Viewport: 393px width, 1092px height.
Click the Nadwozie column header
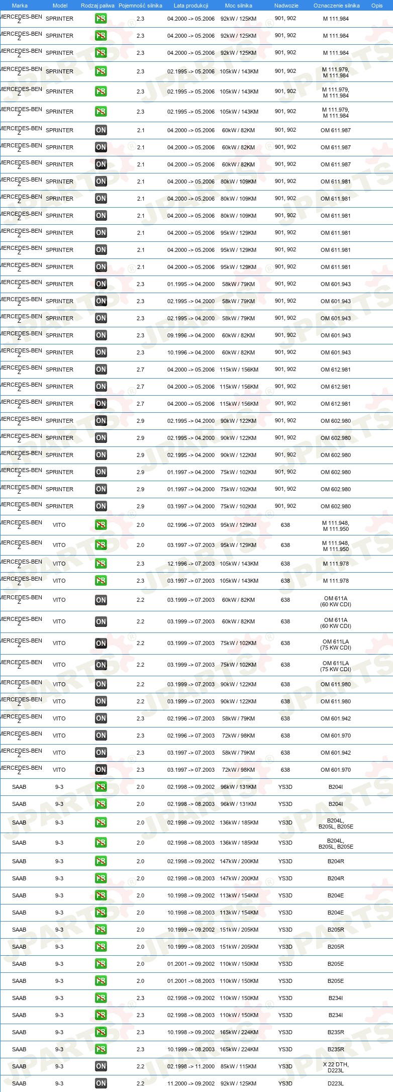[x=286, y=6]
